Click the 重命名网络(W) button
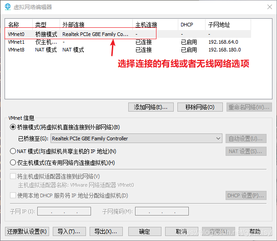 [x=249, y=107]
